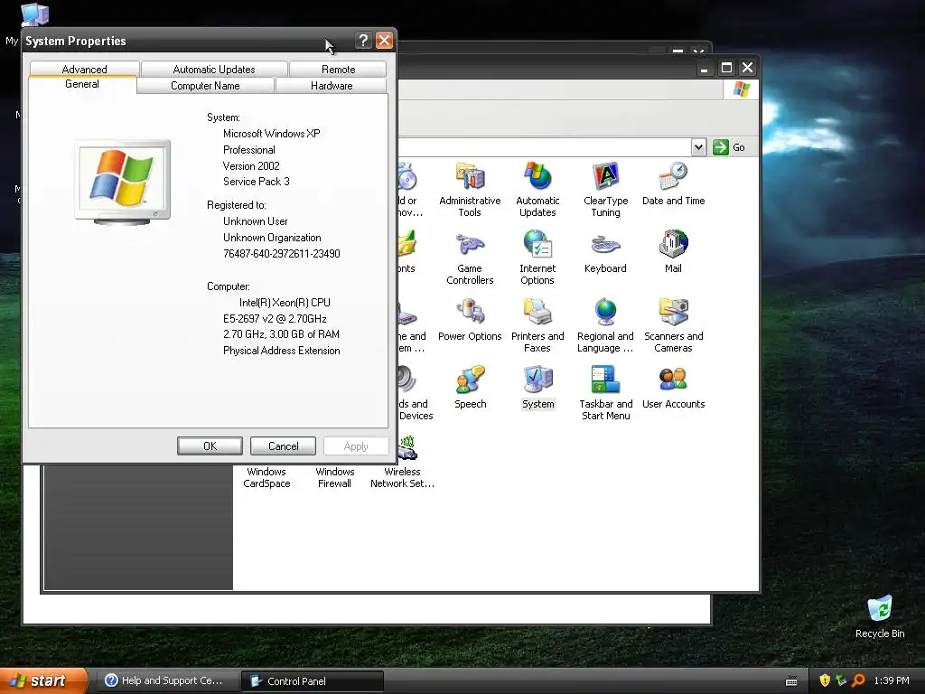925x694 pixels.
Task: Click Cancel in System Properties
Action: pyautogui.click(x=283, y=446)
